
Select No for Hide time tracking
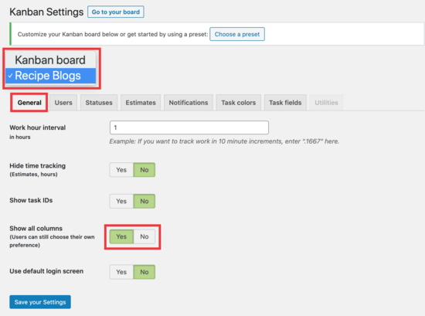tap(144, 170)
